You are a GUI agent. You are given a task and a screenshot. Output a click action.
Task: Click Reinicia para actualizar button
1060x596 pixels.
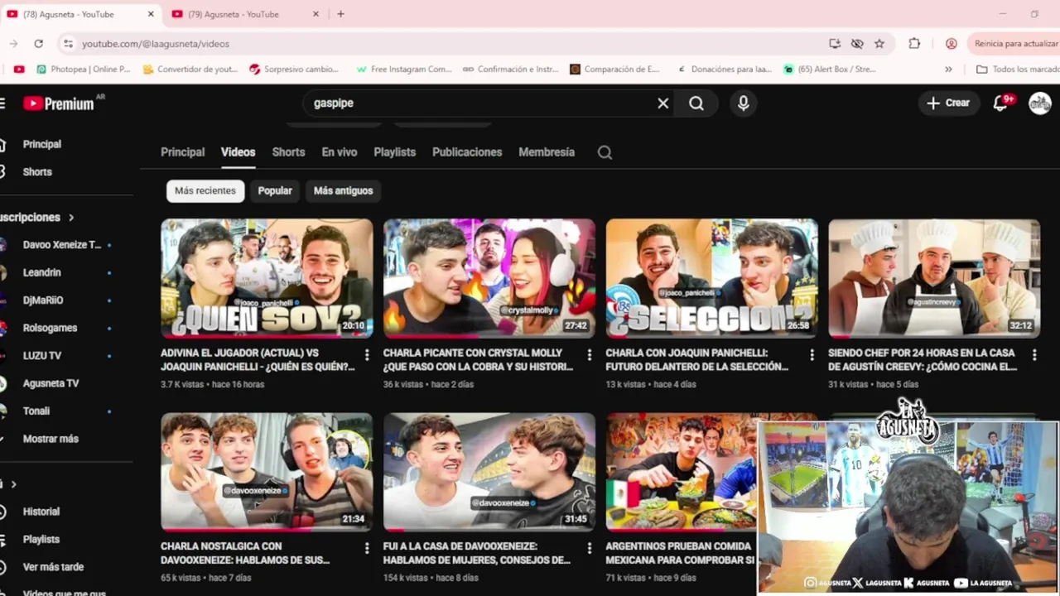pyautogui.click(x=1014, y=44)
